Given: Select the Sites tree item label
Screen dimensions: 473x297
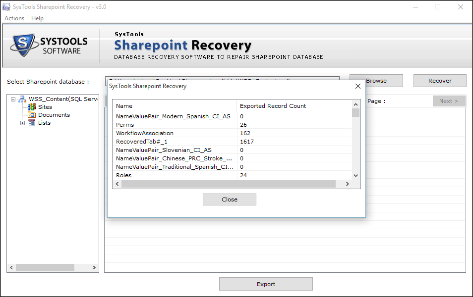Looking at the screenshot, I should (45, 107).
